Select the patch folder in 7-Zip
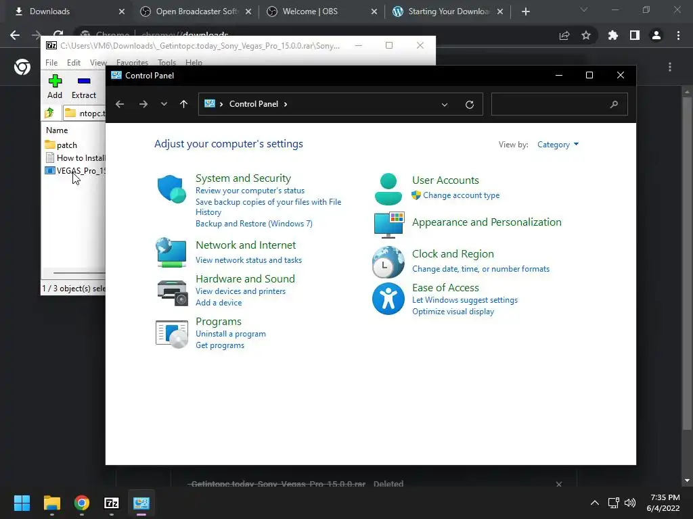 pos(67,145)
